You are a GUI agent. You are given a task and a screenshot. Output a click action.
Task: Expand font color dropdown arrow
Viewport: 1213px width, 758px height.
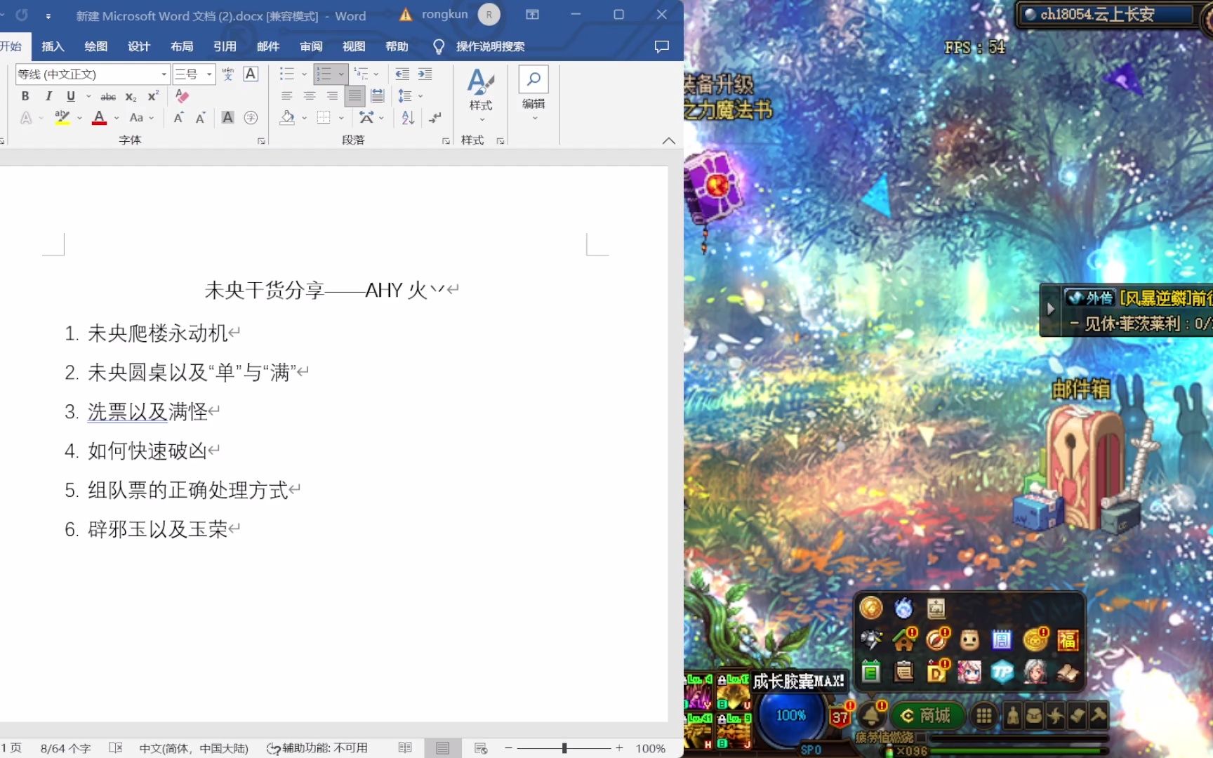click(117, 118)
